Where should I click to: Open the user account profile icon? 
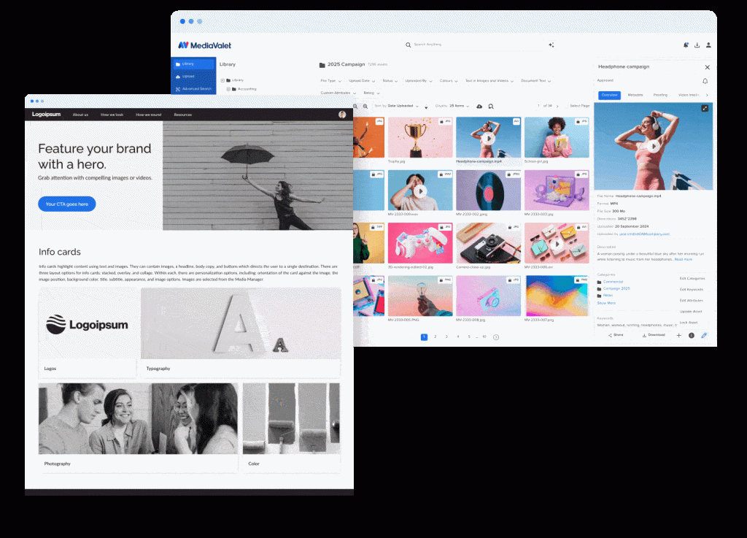pyautogui.click(x=708, y=45)
